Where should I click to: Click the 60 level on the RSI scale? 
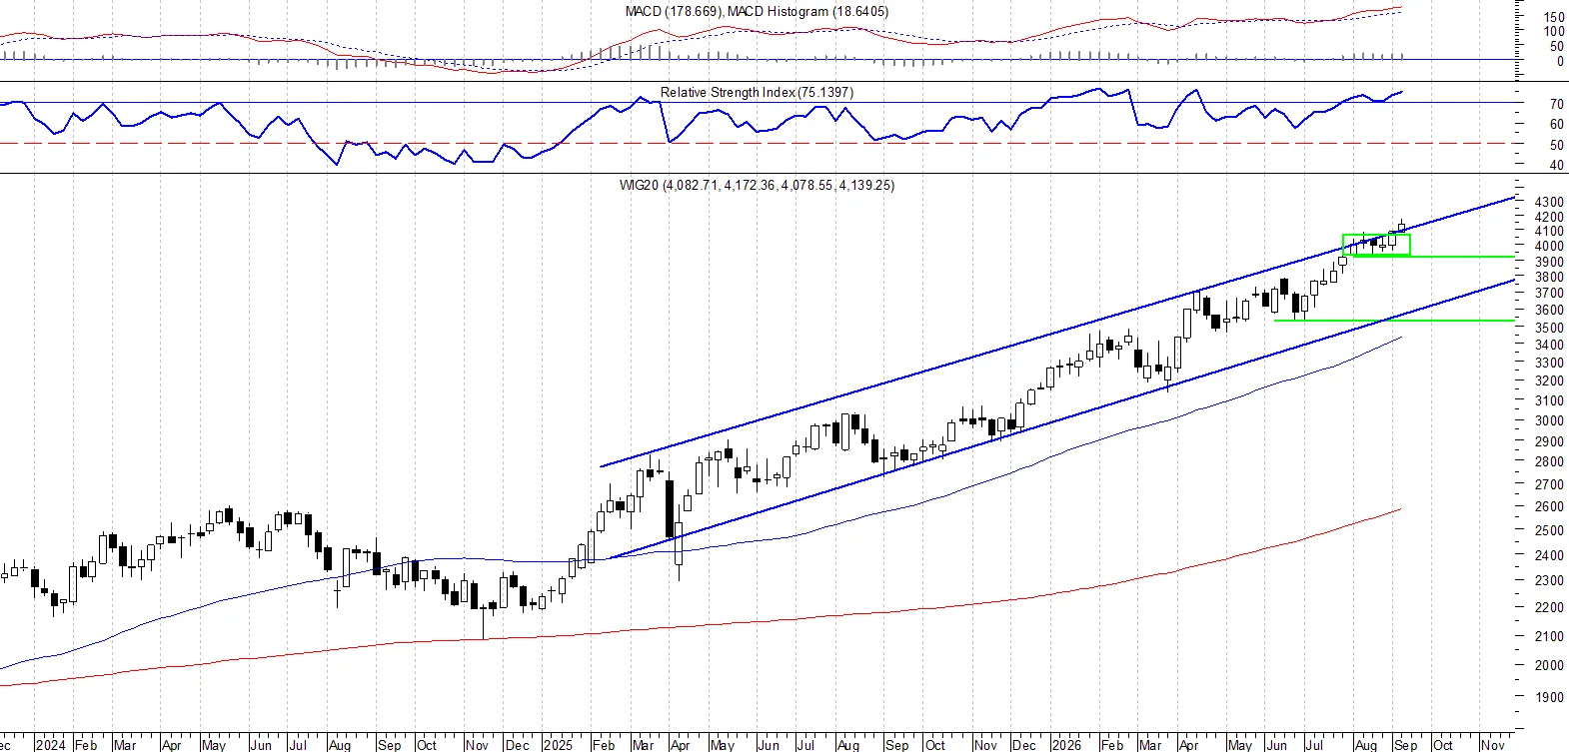1557,125
